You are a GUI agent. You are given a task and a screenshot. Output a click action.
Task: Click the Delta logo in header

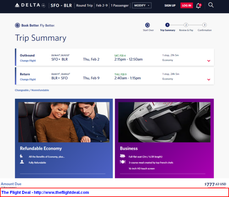tap(30, 5)
